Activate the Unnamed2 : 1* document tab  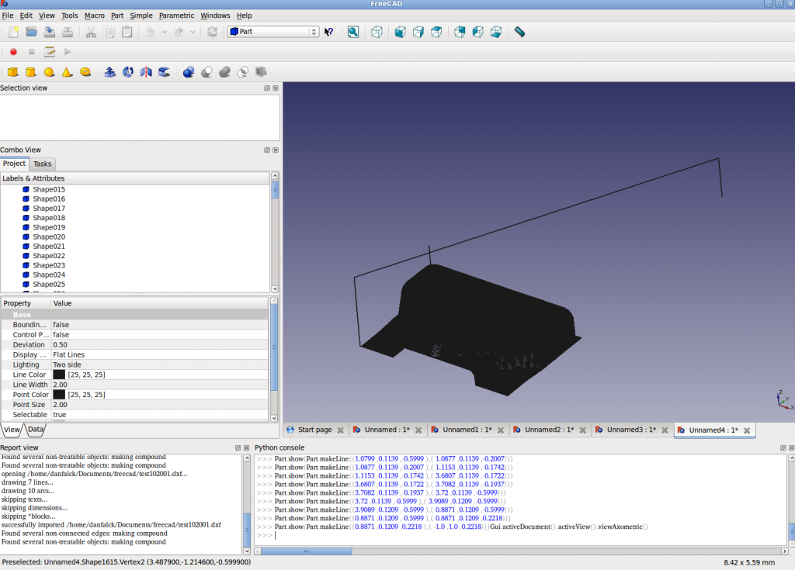tap(549, 430)
